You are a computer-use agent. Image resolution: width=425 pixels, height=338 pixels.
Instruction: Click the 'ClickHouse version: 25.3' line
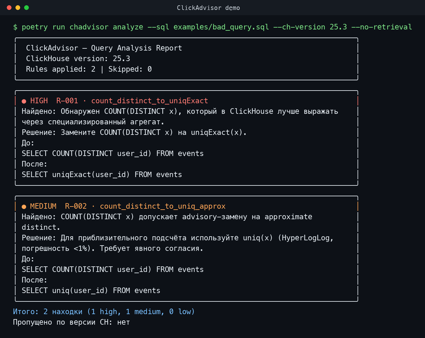pyautogui.click(x=78, y=59)
